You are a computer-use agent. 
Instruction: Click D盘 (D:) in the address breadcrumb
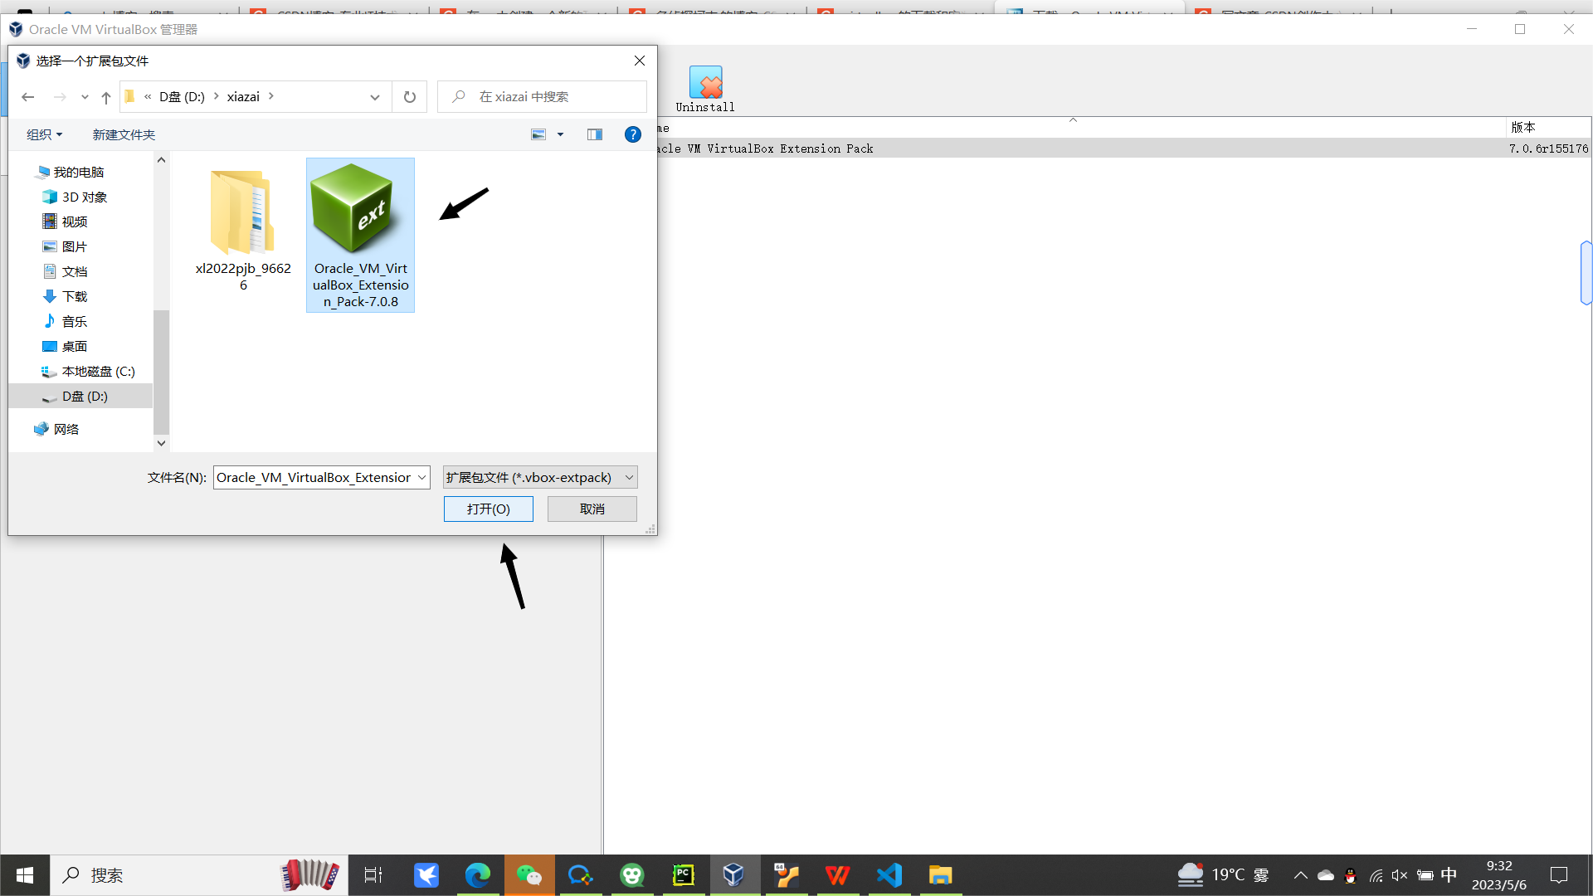click(x=182, y=97)
